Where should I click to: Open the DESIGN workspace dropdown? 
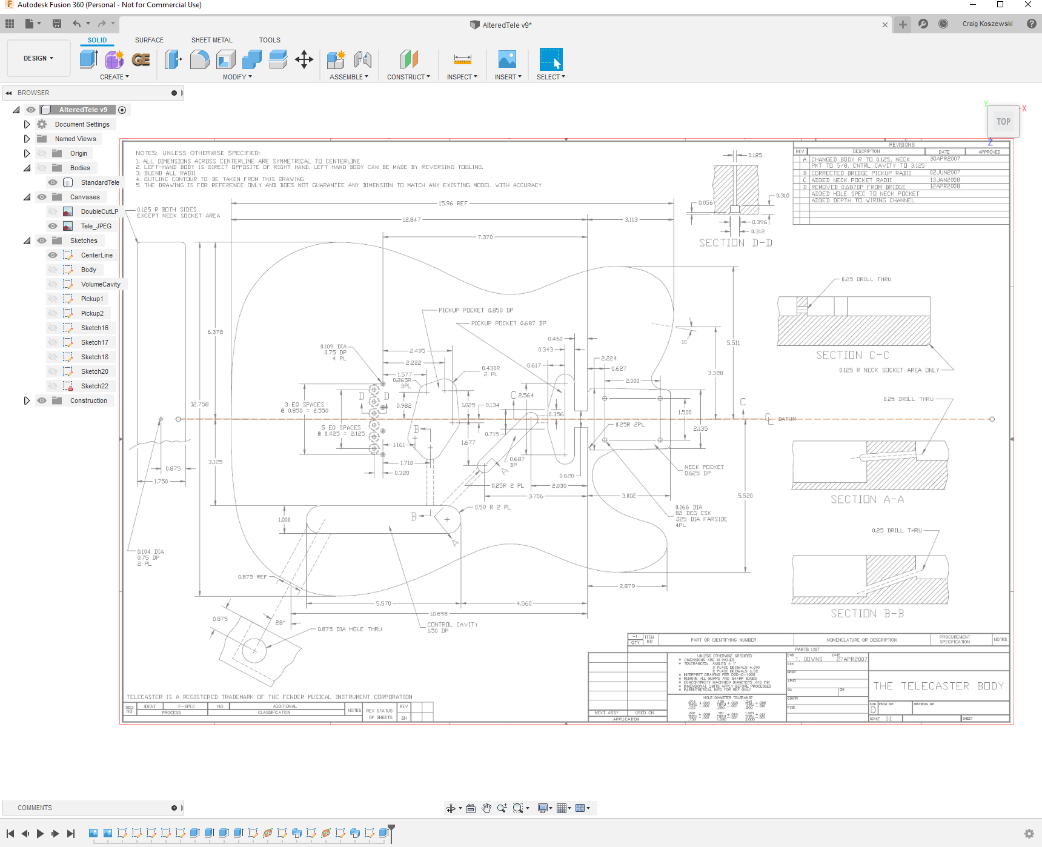click(x=38, y=58)
